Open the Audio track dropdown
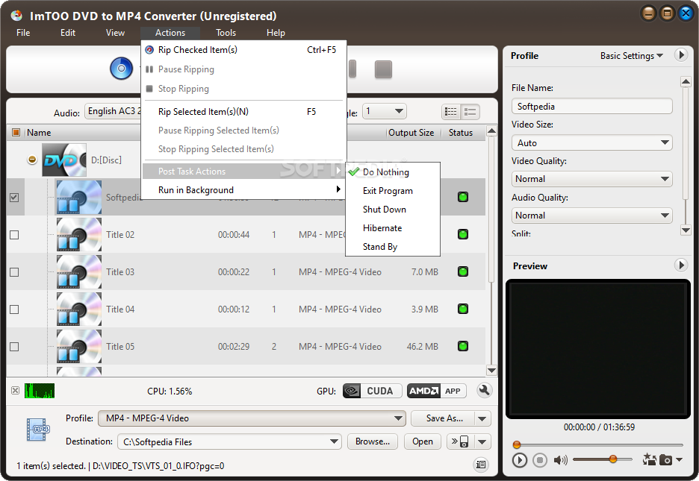Image resolution: width=699 pixels, height=481 pixels. pyautogui.click(x=114, y=111)
